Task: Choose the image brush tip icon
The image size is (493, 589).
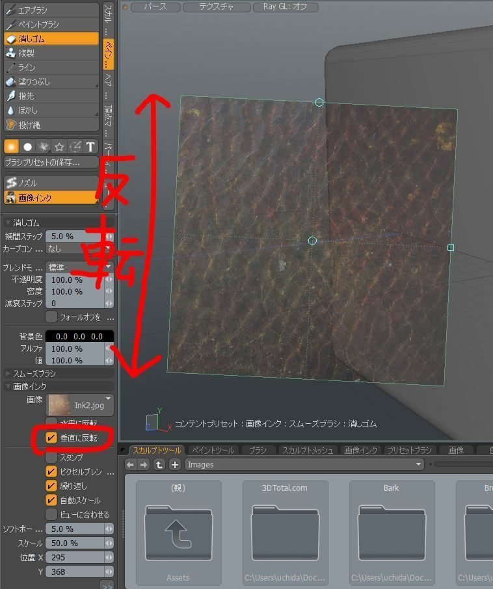Action: tap(75, 146)
